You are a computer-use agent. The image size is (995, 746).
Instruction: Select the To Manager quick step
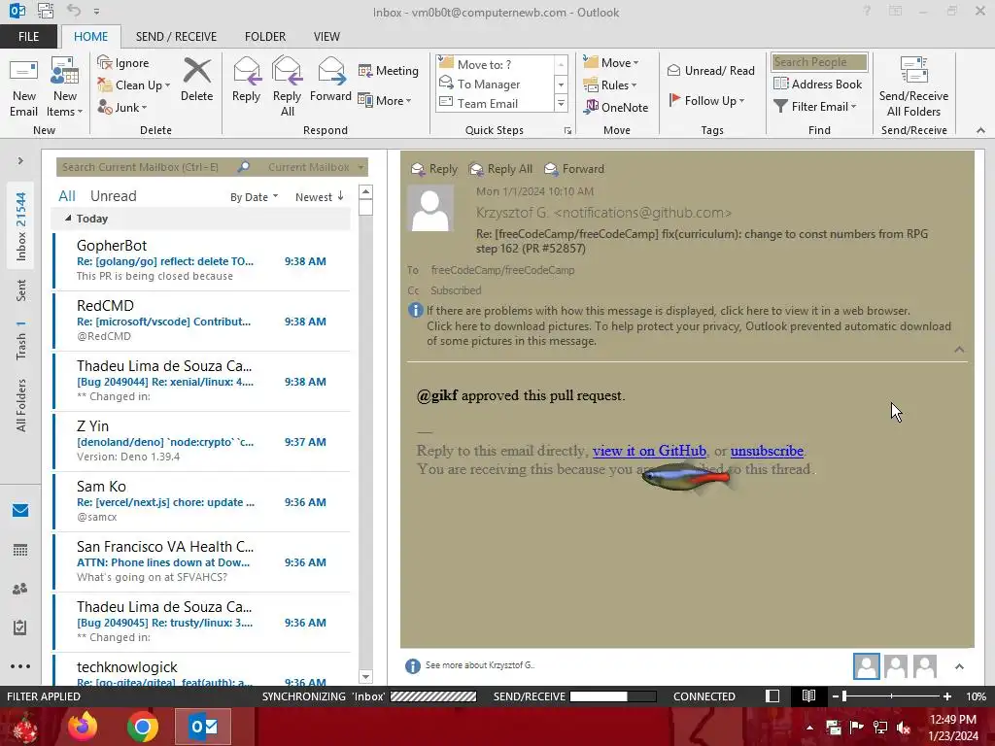(x=496, y=84)
